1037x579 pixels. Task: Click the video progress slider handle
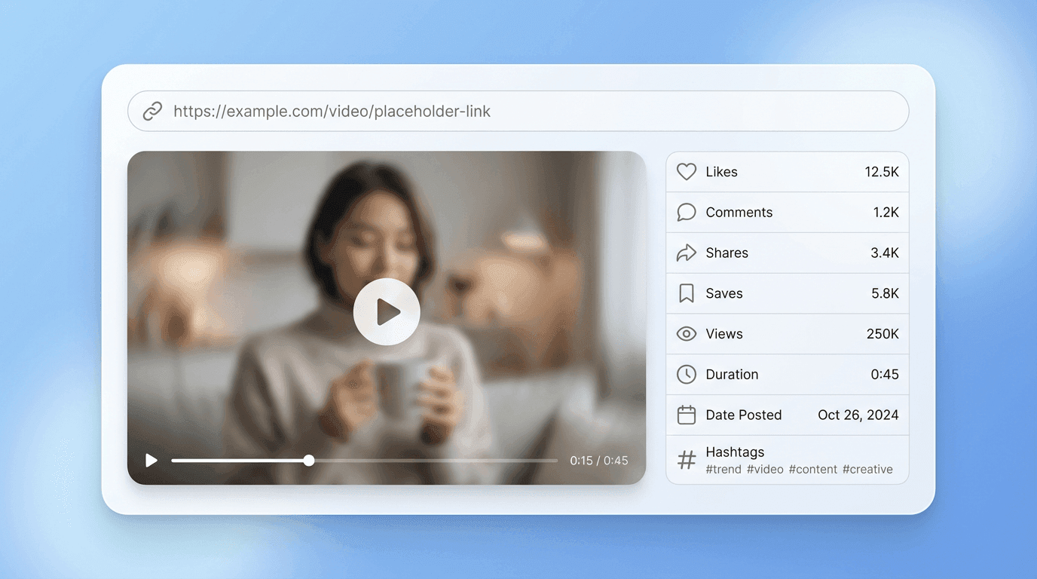click(x=309, y=460)
